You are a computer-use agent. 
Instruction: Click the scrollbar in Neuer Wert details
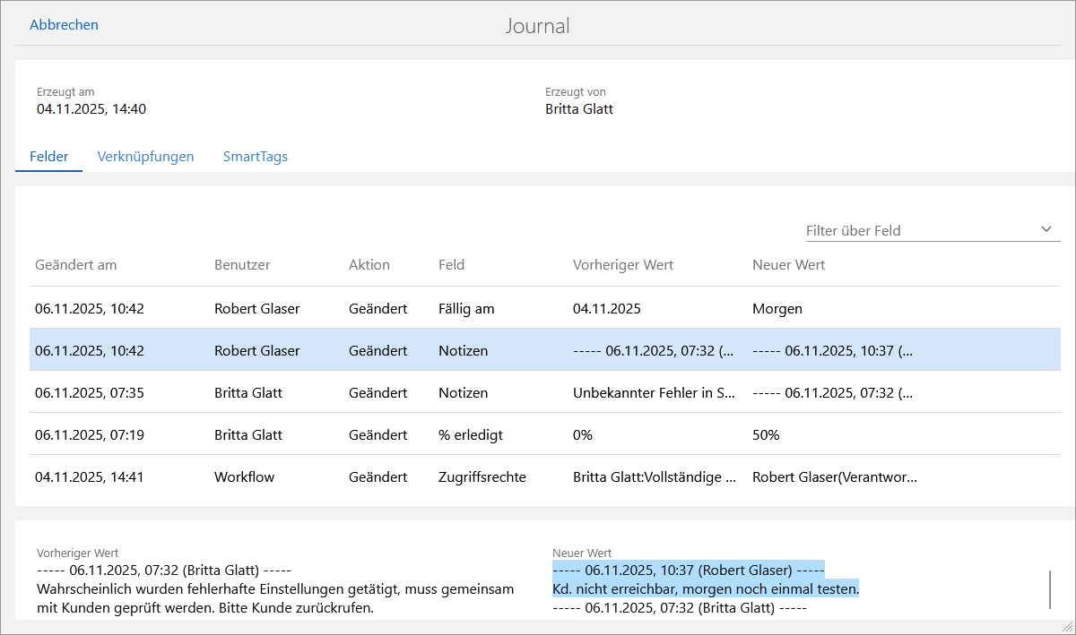point(1049,588)
